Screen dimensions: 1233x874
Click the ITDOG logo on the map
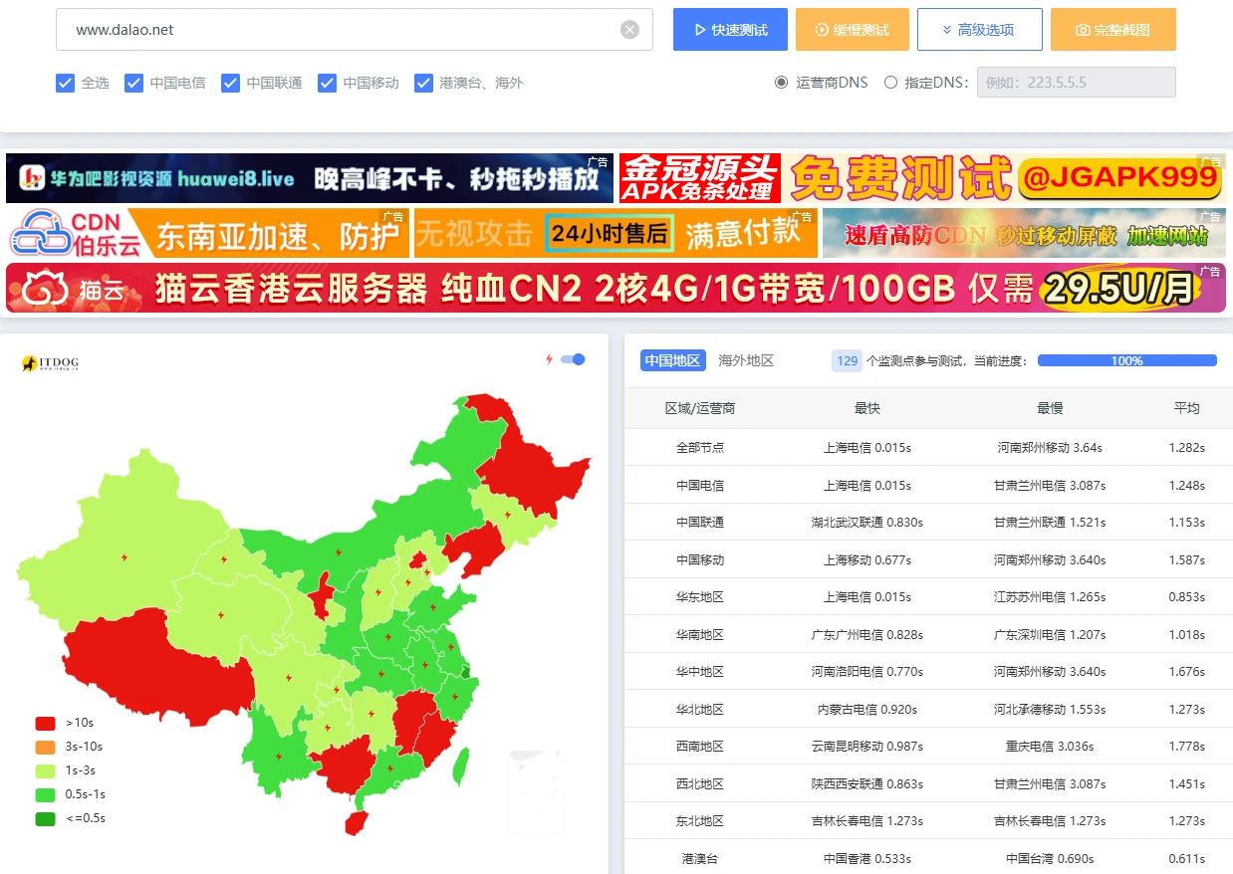(50, 364)
